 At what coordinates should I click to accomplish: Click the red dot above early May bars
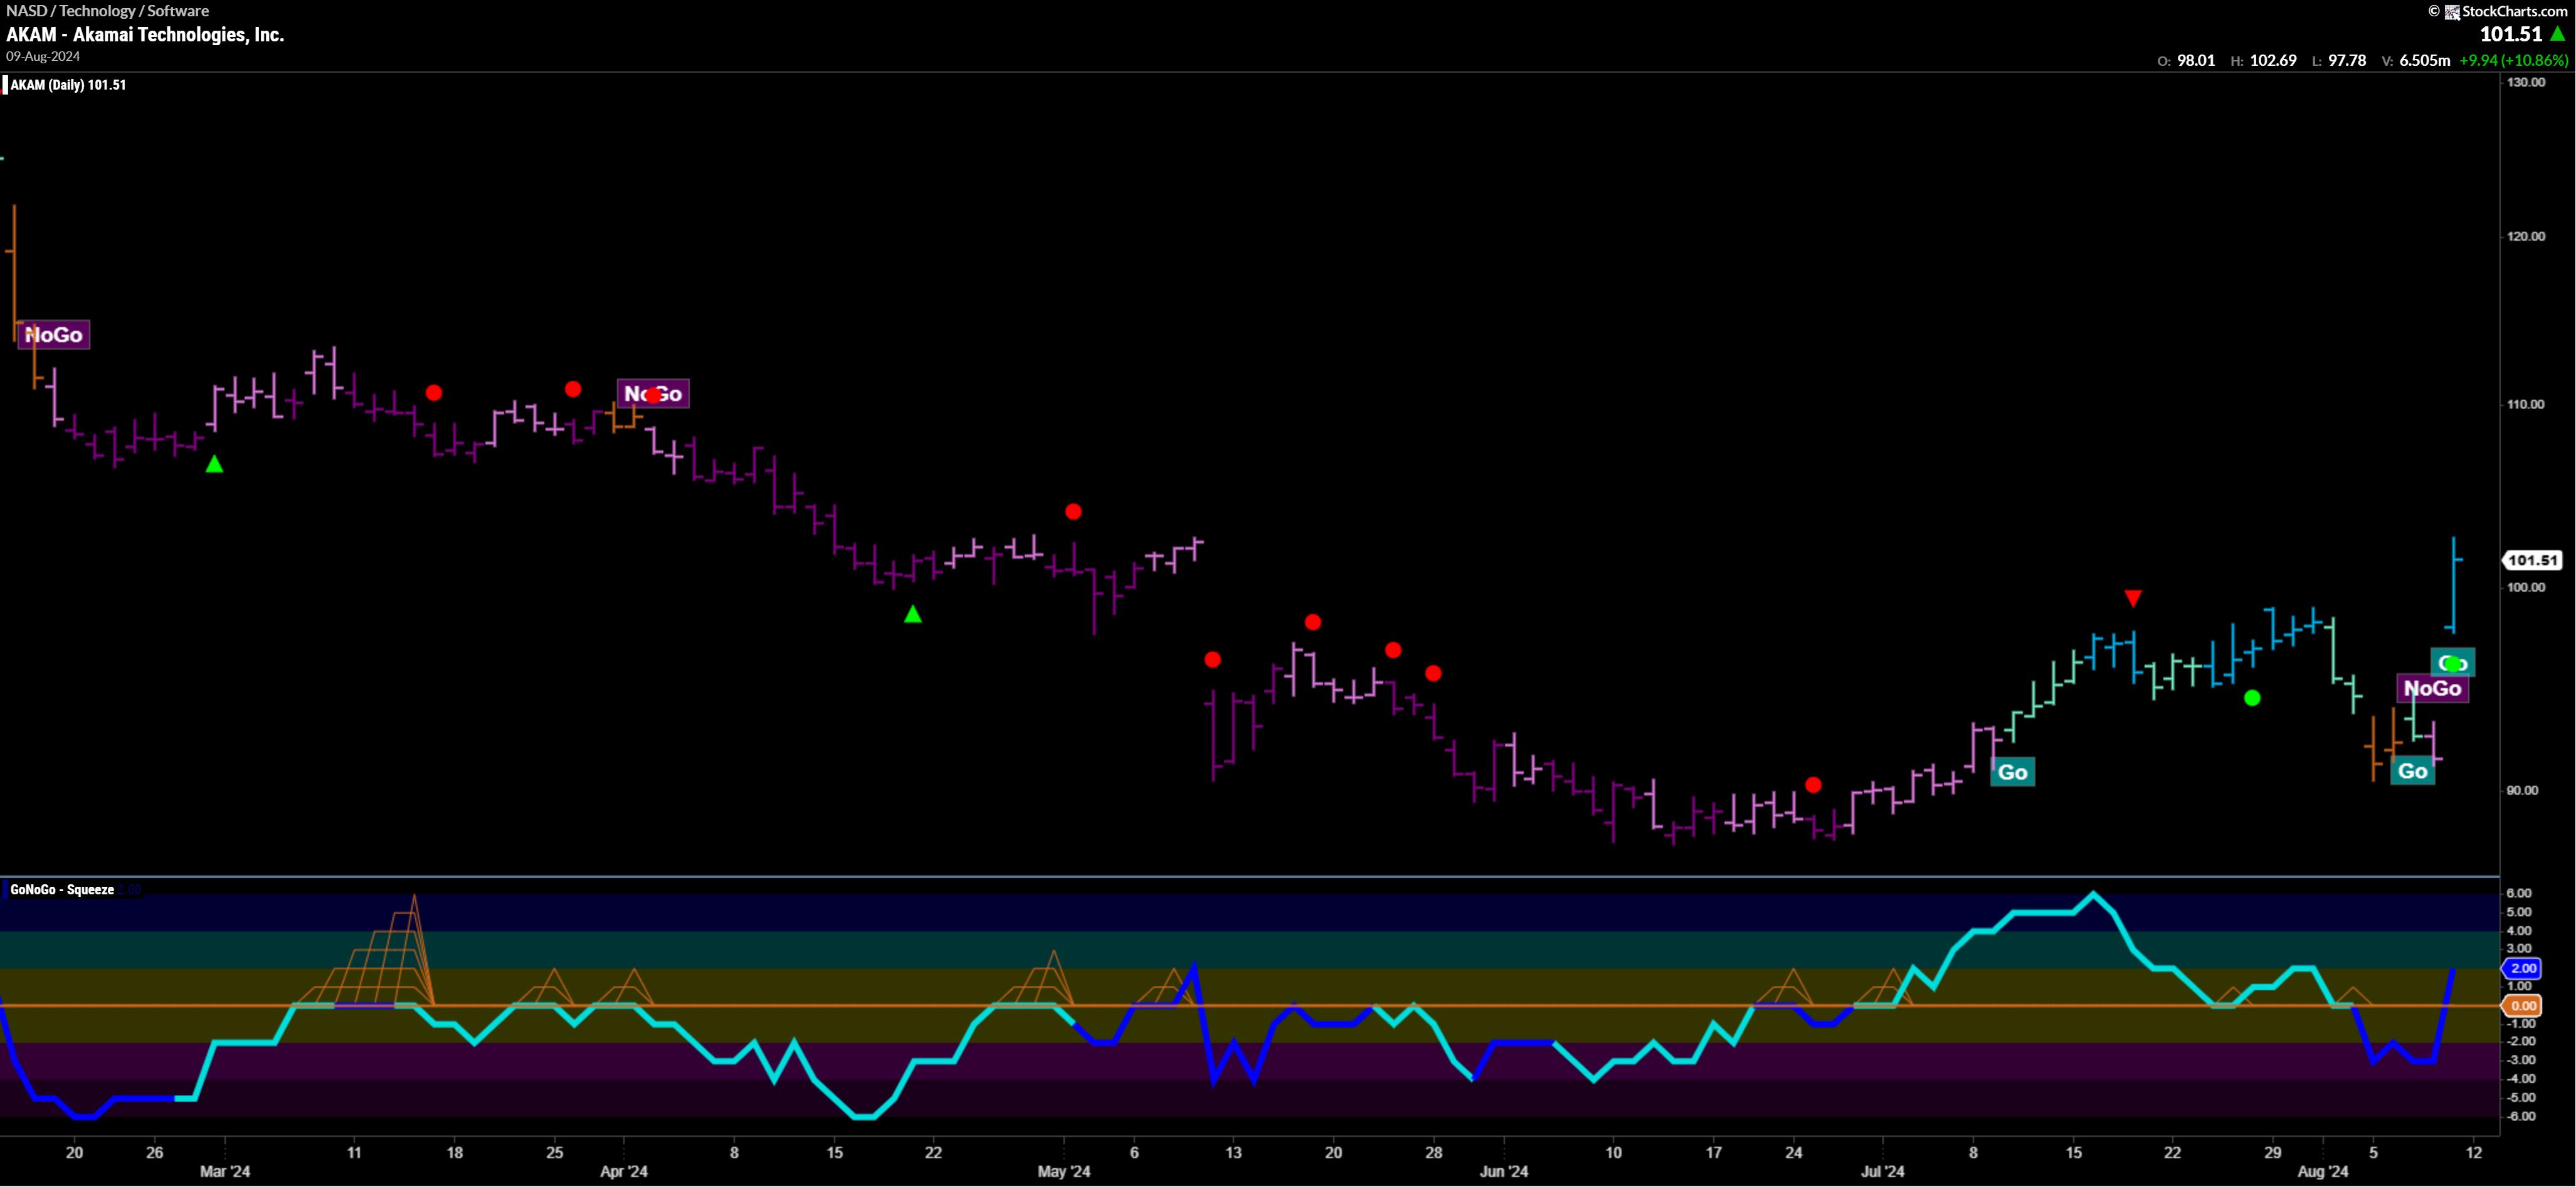click(x=1073, y=511)
